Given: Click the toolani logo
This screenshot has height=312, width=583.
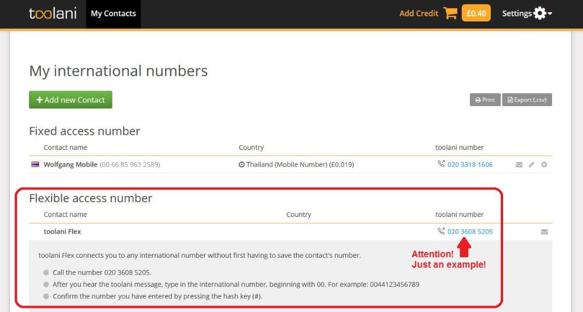Looking at the screenshot, I should tap(53, 13).
